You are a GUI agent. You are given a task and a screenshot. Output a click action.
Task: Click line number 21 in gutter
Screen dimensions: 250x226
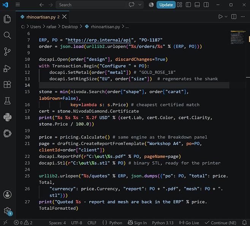27,143
